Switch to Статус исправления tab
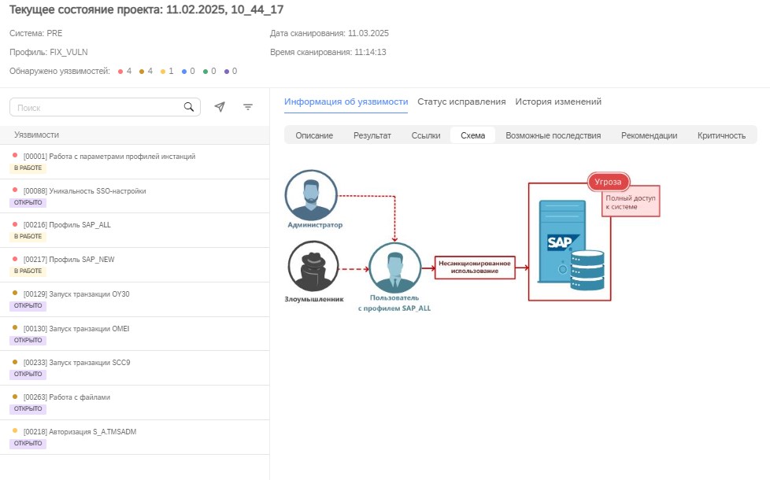This screenshot has width=770, height=480. tap(461, 102)
